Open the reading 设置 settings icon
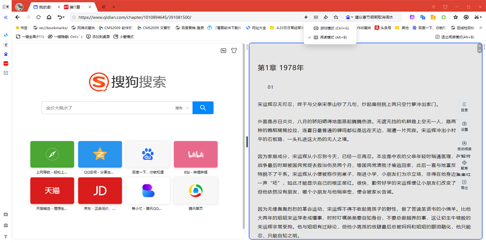This screenshot has width=486, height=243. click(464, 126)
